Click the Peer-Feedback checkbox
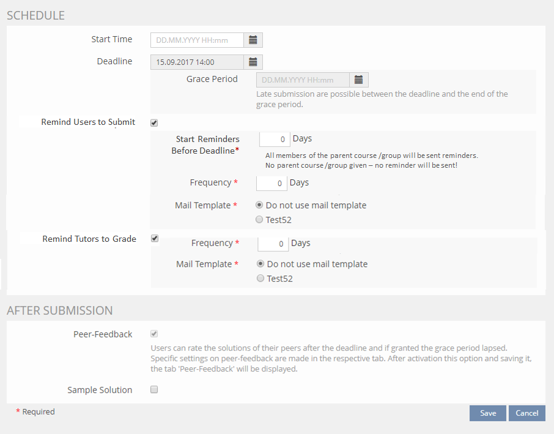554x434 pixels. click(x=154, y=334)
